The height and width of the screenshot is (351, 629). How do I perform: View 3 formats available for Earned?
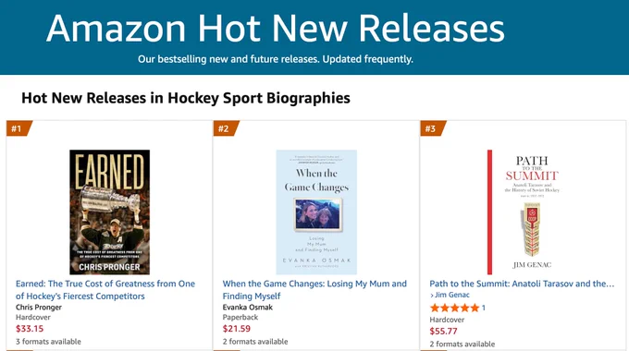(48, 342)
